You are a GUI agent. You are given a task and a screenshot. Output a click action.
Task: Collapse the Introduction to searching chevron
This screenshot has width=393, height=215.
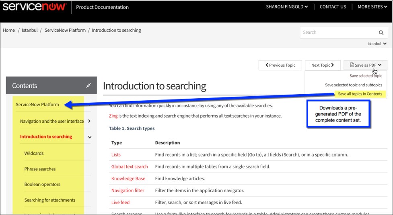[x=89, y=137]
